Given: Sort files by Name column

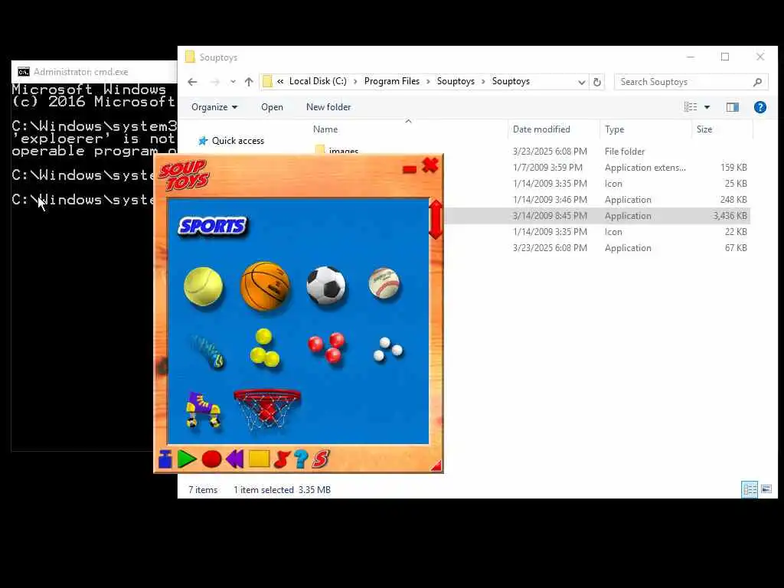Looking at the screenshot, I should click(x=325, y=129).
